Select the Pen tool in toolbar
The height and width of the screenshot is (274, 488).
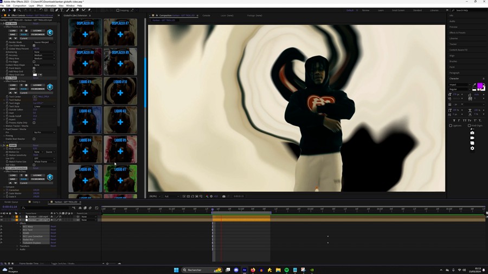[56, 10]
